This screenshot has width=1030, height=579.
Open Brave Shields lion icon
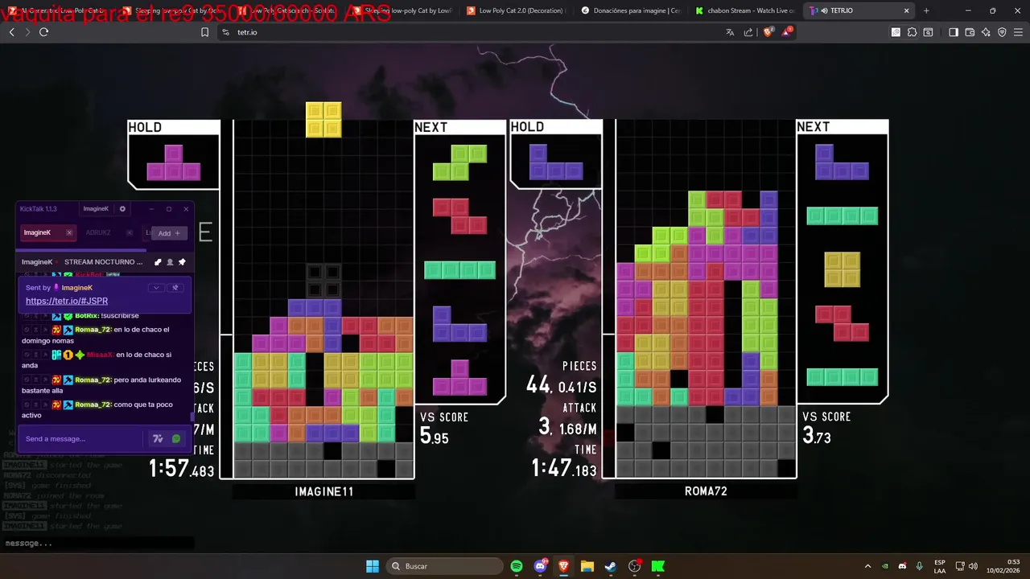(x=768, y=32)
